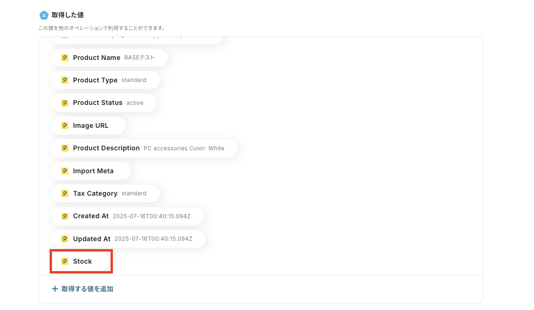Click the yellow icon beside Import Meta
The height and width of the screenshot is (310, 534).
65,171
